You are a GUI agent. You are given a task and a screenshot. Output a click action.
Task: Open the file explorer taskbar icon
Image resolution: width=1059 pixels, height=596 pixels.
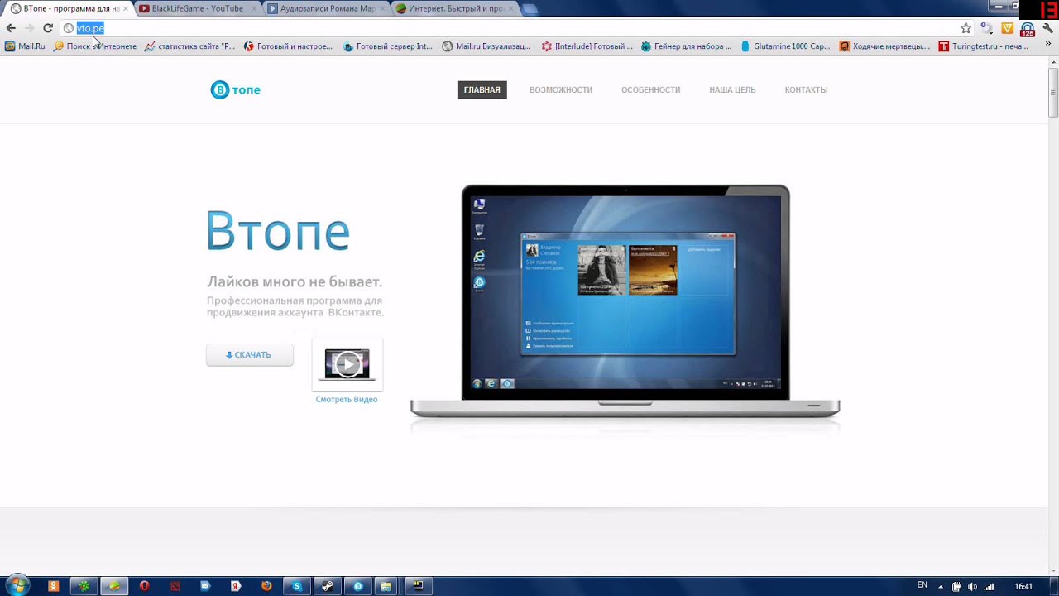tap(386, 586)
